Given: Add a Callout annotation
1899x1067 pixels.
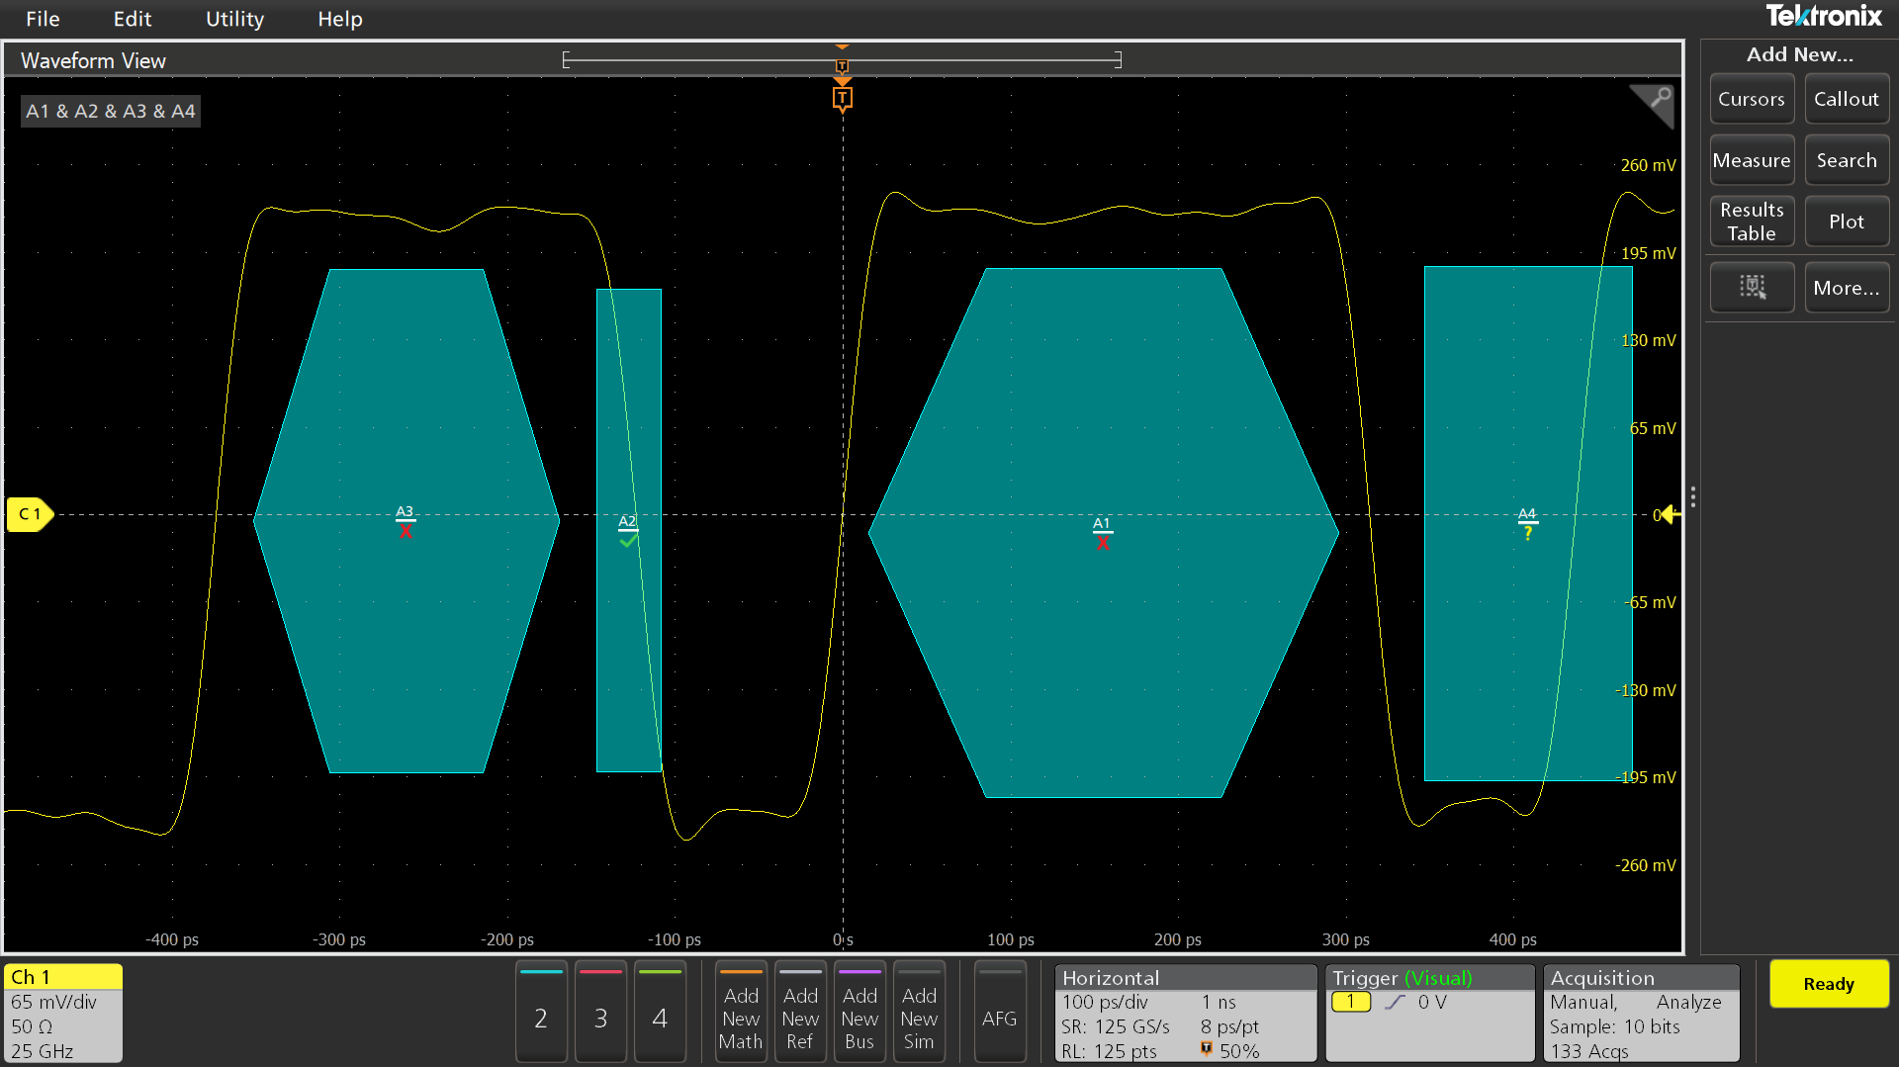Looking at the screenshot, I should pyautogui.click(x=1846, y=99).
